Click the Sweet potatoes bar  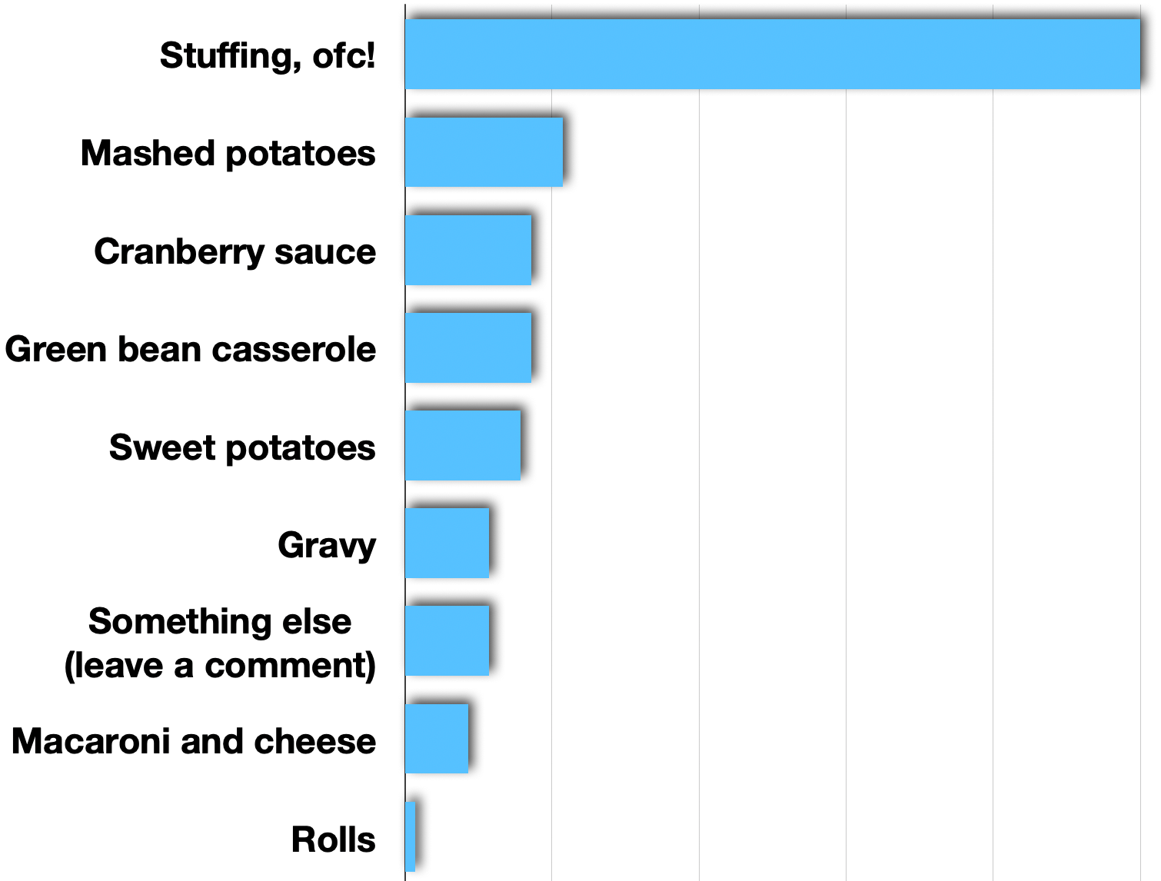pyautogui.click(x=463, y=445)
